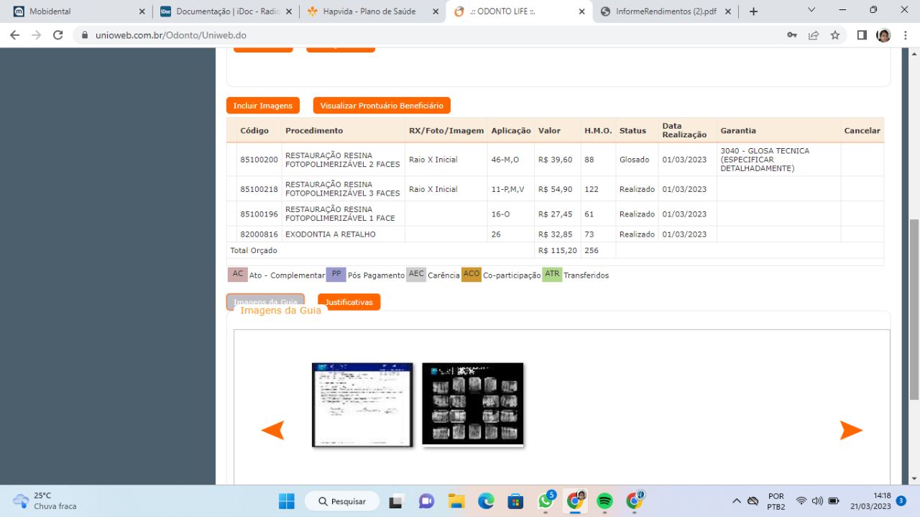The height and width of the screenshot is (517, 920).
Task: Click the saved passwords key icon
Action: pyautogui.click(x=791, y=35)
